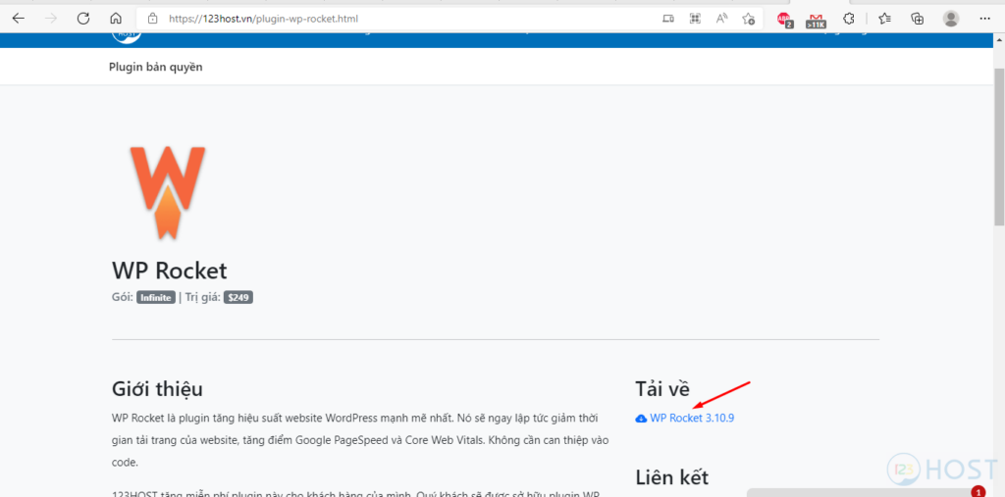Start Read aloud for this page

(x=721, y=19)
